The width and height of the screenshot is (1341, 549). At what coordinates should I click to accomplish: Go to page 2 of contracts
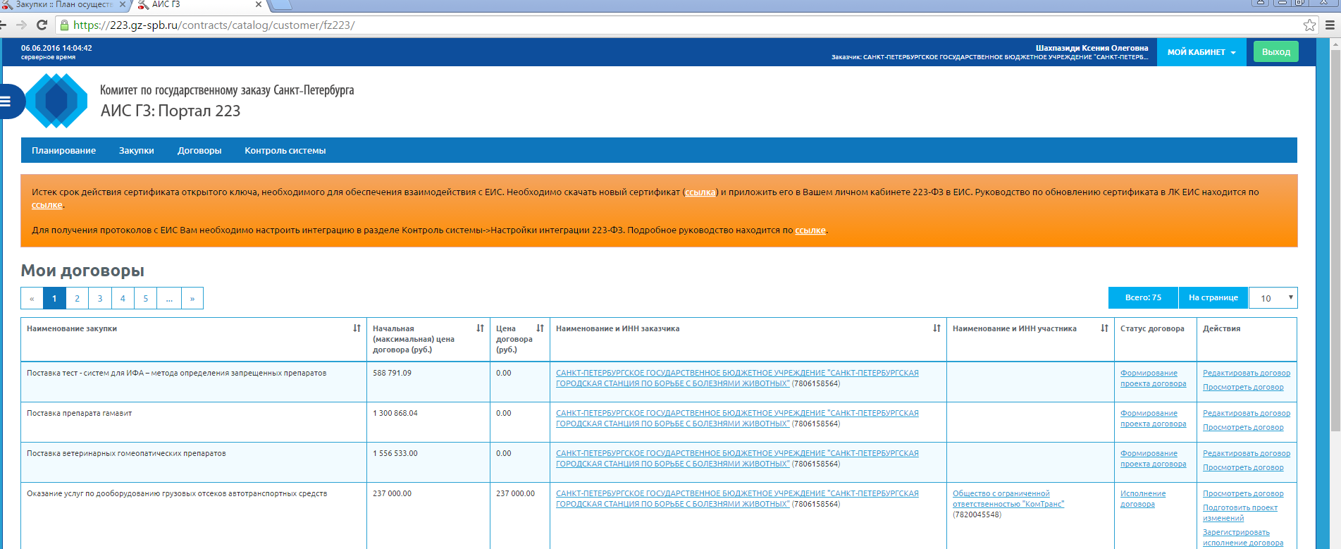coord(78,299)
